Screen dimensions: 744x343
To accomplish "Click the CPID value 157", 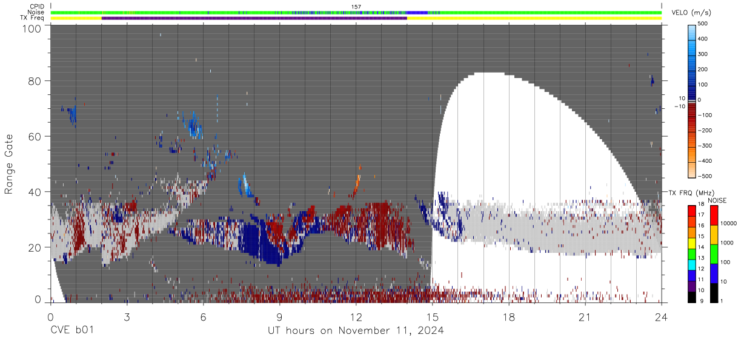I will coord(356,7).
